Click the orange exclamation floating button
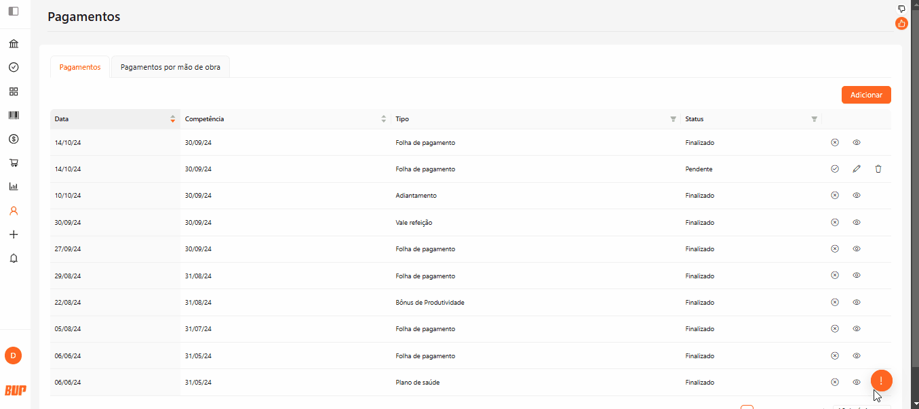 (x=881, y=381)
